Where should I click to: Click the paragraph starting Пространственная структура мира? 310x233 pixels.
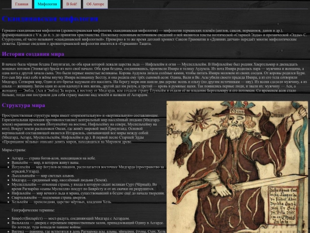pyautogui.click(x=81, y=128)
